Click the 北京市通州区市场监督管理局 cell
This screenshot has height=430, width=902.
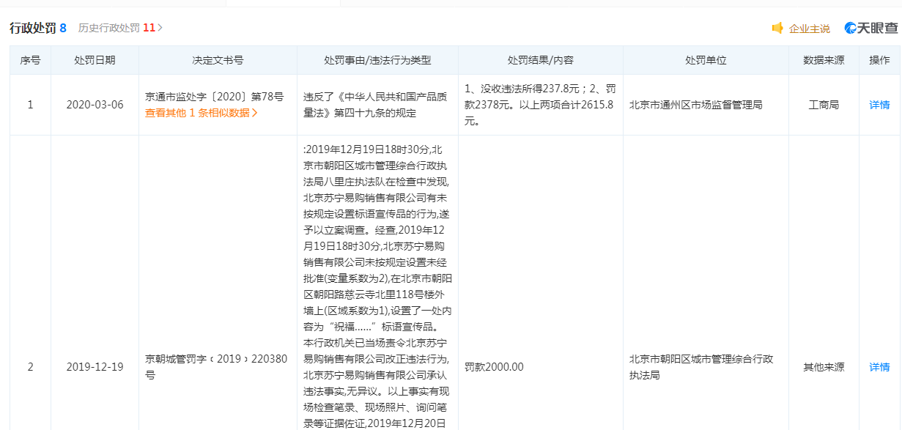695,105
